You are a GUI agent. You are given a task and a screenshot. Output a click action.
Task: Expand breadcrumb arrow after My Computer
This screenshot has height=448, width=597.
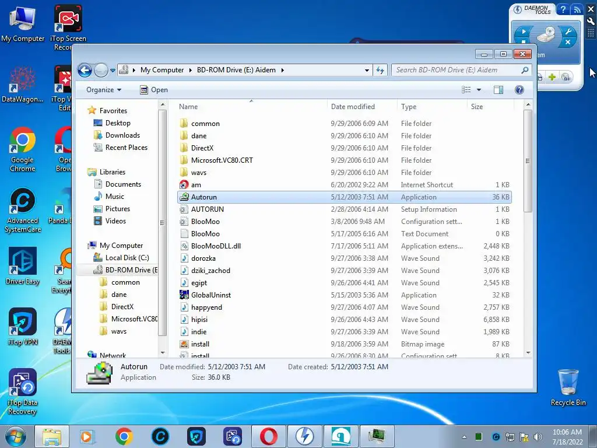tap(191, 70)
